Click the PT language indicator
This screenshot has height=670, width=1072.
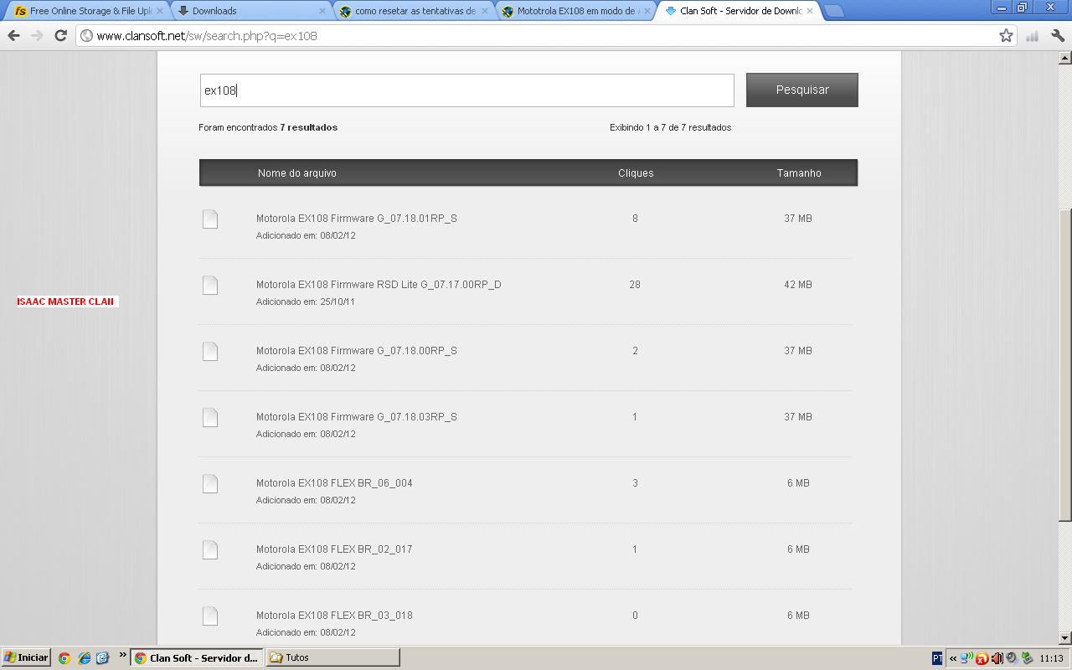click(937, 658)
